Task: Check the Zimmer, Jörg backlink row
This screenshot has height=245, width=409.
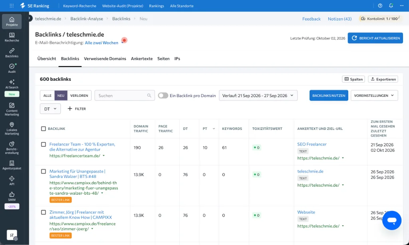Action: 43,212
